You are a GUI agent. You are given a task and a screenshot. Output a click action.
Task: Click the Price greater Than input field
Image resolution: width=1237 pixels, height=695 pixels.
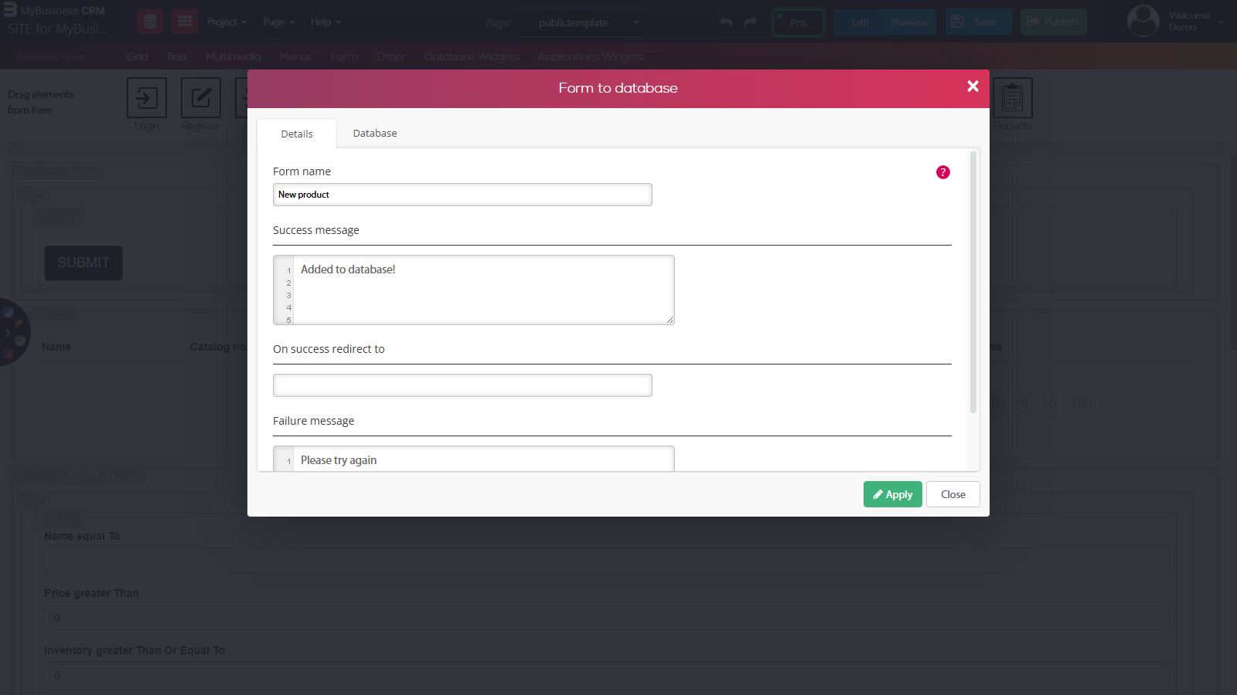(x=607, y=618)
